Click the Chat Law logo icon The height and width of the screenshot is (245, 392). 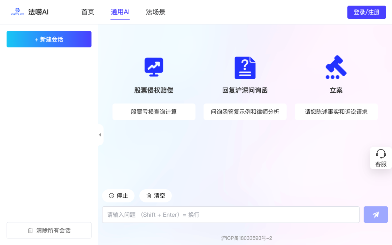pyautogui.click(x=17, y=12)
